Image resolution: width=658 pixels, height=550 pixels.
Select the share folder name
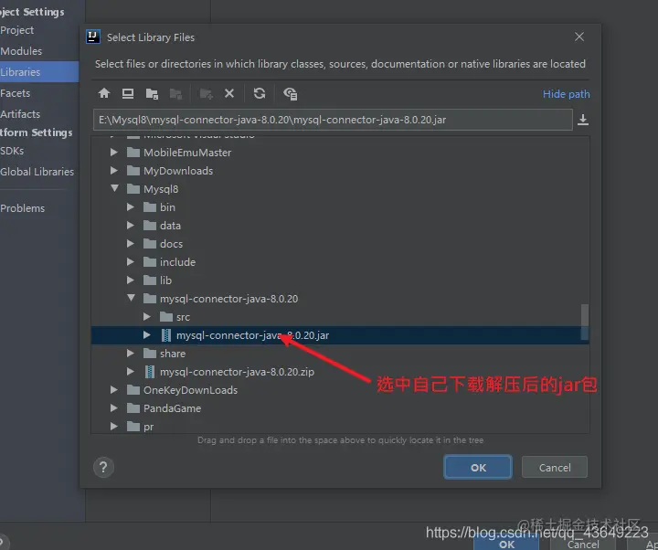(x=173, y=354)
